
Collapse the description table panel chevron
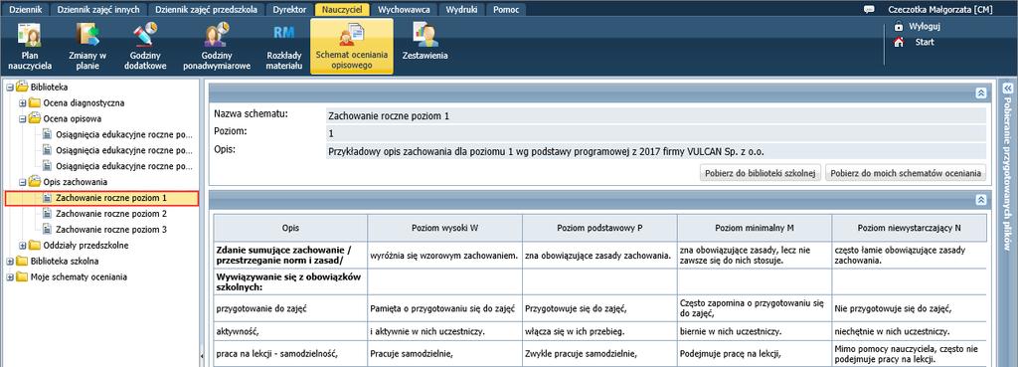pos(981,200)
